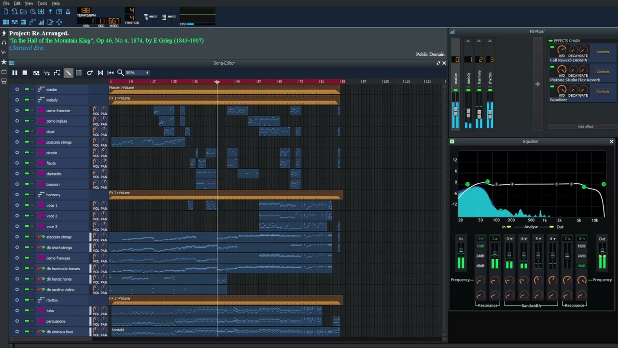The width and height of the screenshot is (618, 348).
Task: Open the zoom percentage dropdown
Action: pos(147,72)
